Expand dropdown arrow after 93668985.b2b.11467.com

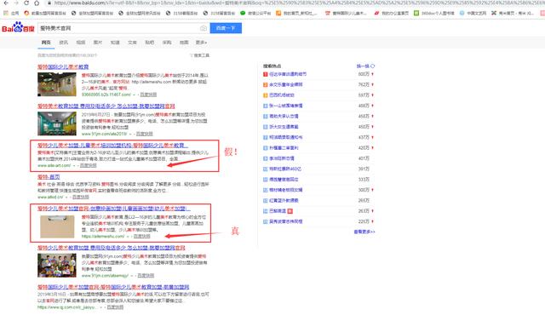tap(135, 94)
